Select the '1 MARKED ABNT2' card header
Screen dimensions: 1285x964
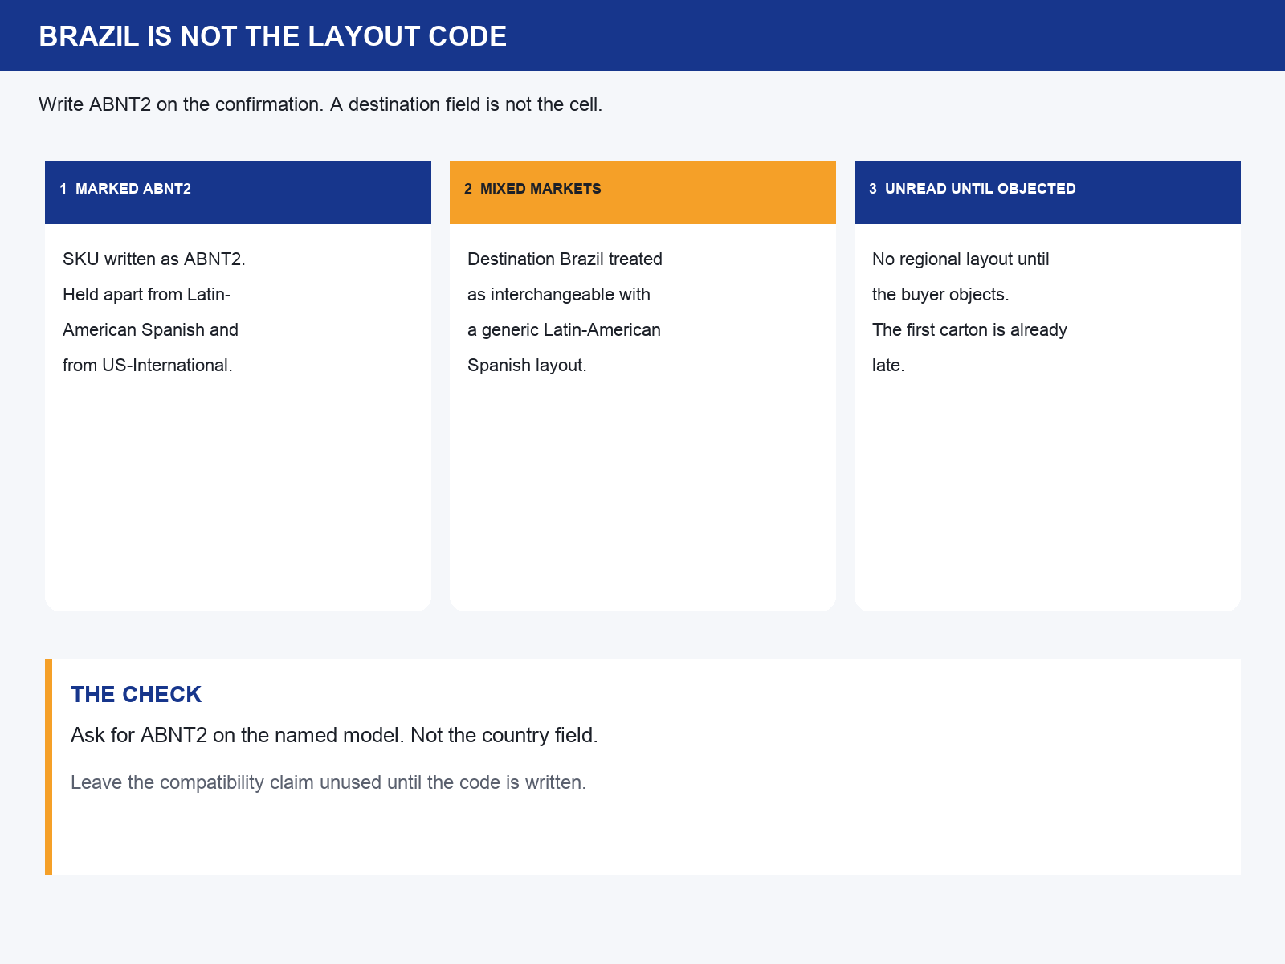pyautogui.click(x=238, y=192)
